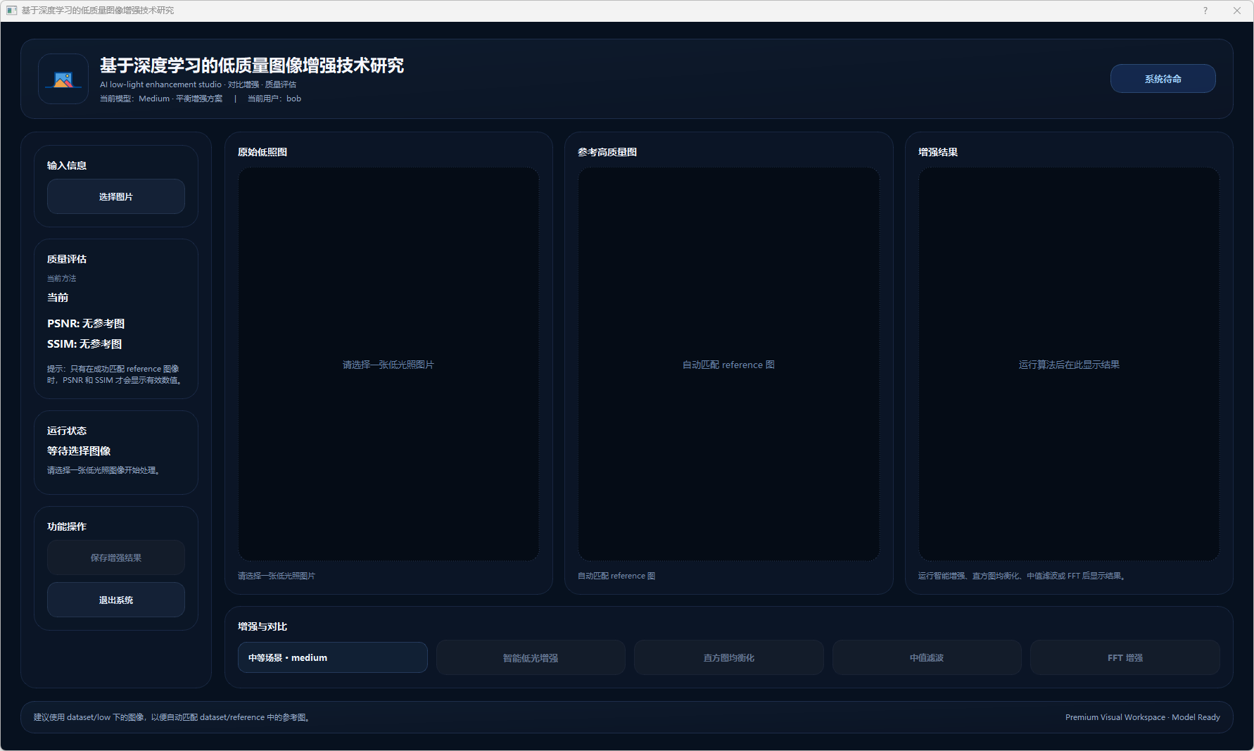
Task: Click the 等待选择图像 status text
Action: tap(79, 451)
